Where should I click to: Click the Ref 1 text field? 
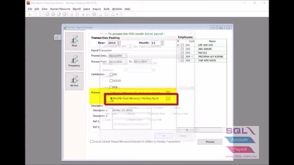tap(132, 121)
